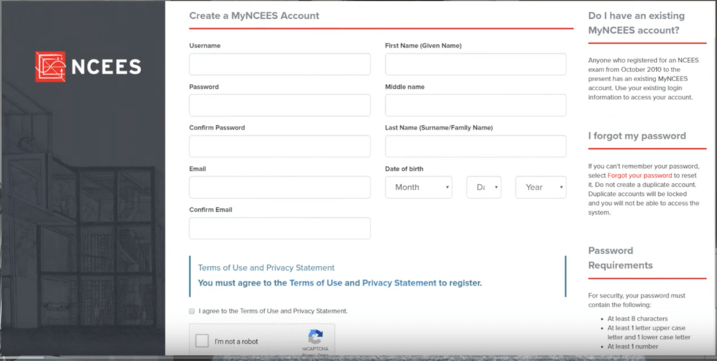Open the Month dropdown

[x=419, y=187]
